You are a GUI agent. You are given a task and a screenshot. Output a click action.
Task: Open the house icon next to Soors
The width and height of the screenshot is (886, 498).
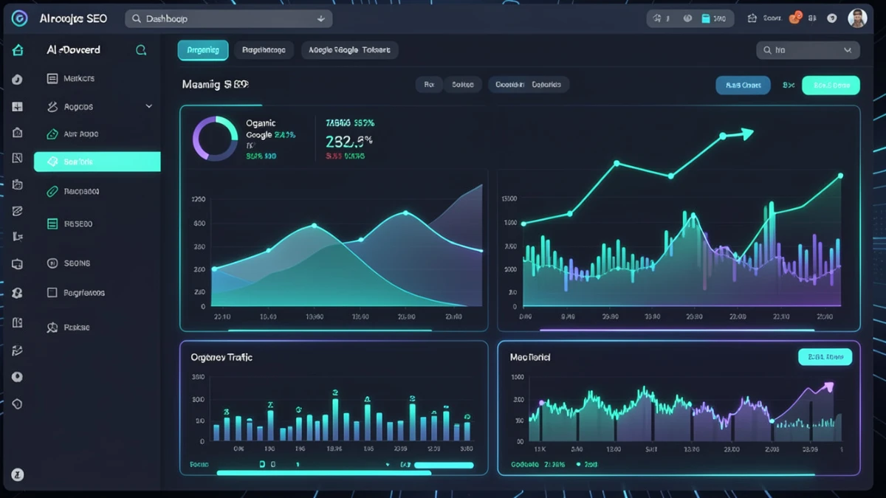coord(752,18)
